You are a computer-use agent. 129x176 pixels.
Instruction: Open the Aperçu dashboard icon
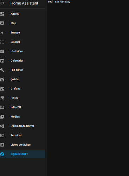pyautogui.click(x=2, y=14)
